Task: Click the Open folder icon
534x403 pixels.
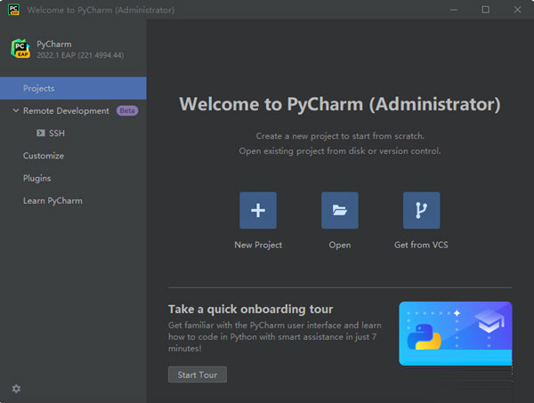Action: tap(339, 211)
